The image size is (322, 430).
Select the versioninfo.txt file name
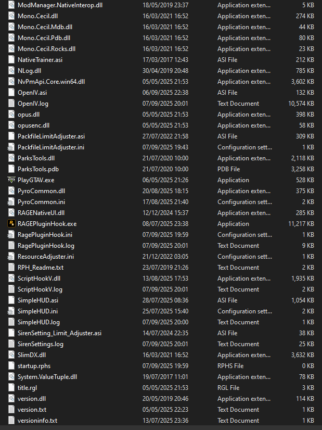[37, 421]
